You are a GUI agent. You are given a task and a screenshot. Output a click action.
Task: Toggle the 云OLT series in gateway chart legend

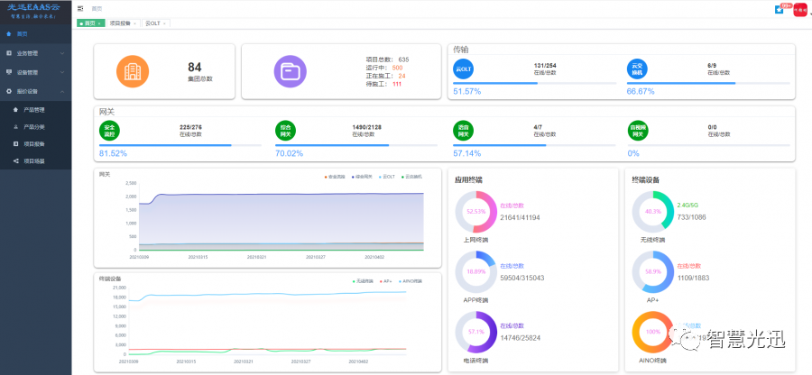[x=386, y=177]
